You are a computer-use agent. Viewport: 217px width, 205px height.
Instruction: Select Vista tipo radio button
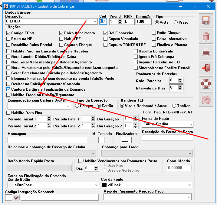pyautogui.click(x=157, y=22)
